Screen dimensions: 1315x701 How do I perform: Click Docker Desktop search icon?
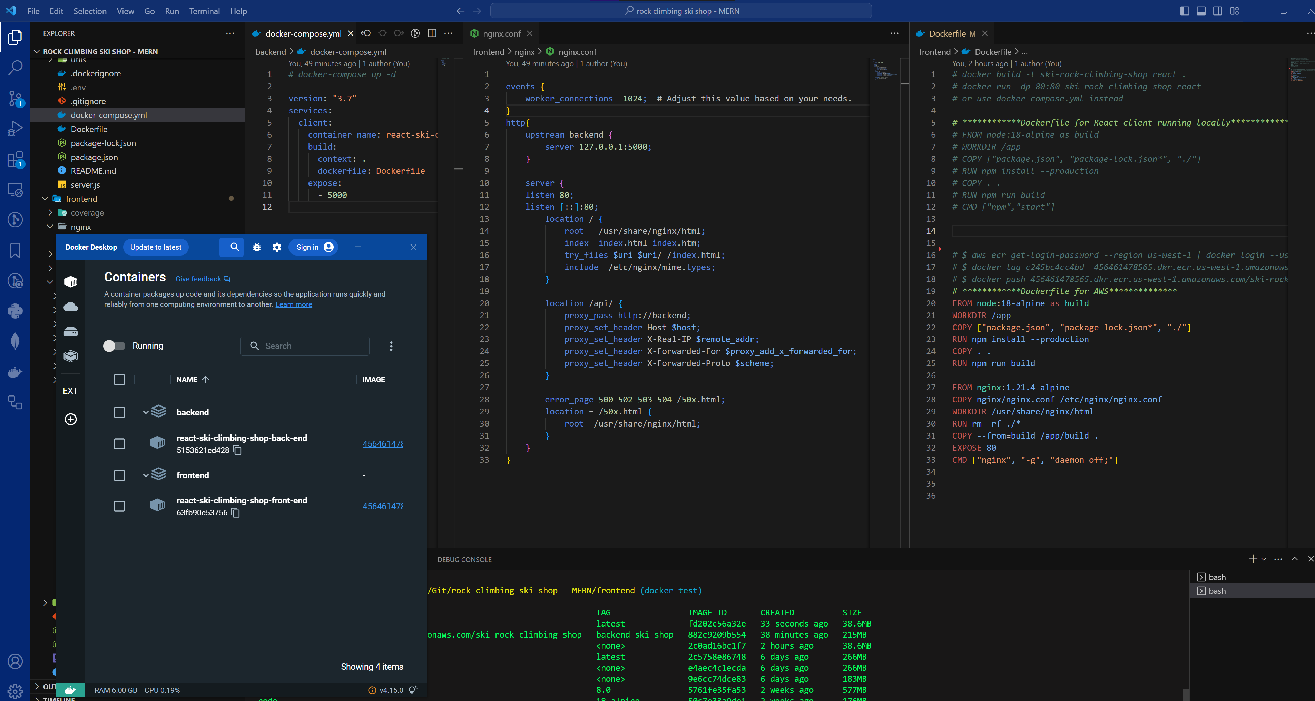pos(234,247)
